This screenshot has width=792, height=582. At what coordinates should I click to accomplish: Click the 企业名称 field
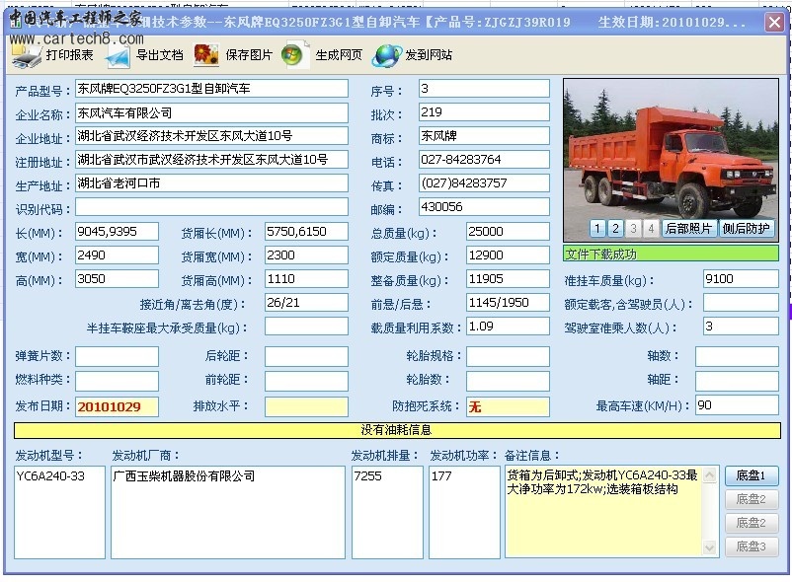click(x=211, y=113)
